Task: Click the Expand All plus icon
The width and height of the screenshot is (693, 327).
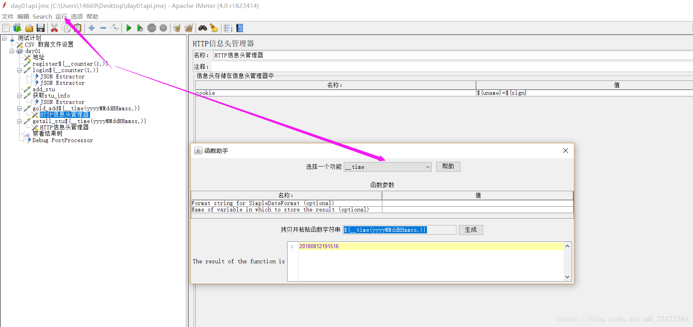Action: 92,28
